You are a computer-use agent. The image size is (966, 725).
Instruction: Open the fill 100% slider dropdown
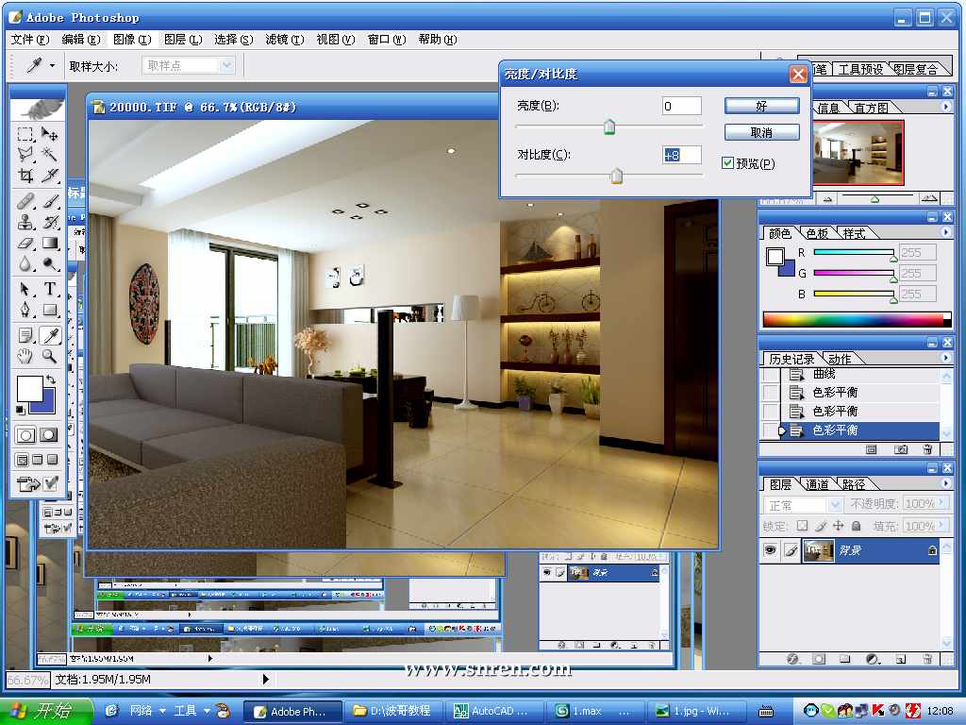point(943,526)
